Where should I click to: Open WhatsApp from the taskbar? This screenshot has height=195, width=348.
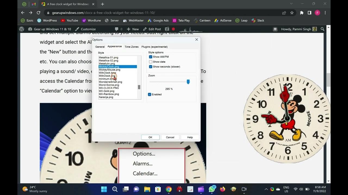[x=212, y=189]
